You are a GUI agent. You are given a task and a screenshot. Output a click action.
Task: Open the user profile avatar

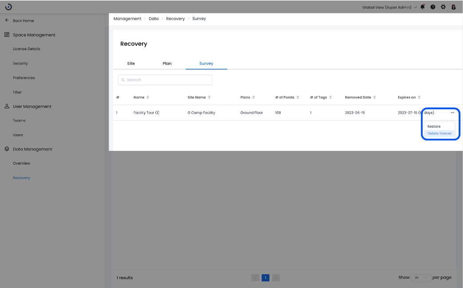454,7
